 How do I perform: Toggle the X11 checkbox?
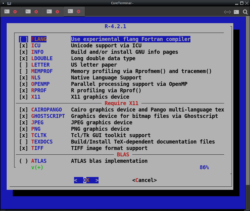pyautogui.click(x=23, y=97)
